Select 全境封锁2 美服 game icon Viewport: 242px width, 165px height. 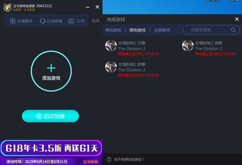188,46
